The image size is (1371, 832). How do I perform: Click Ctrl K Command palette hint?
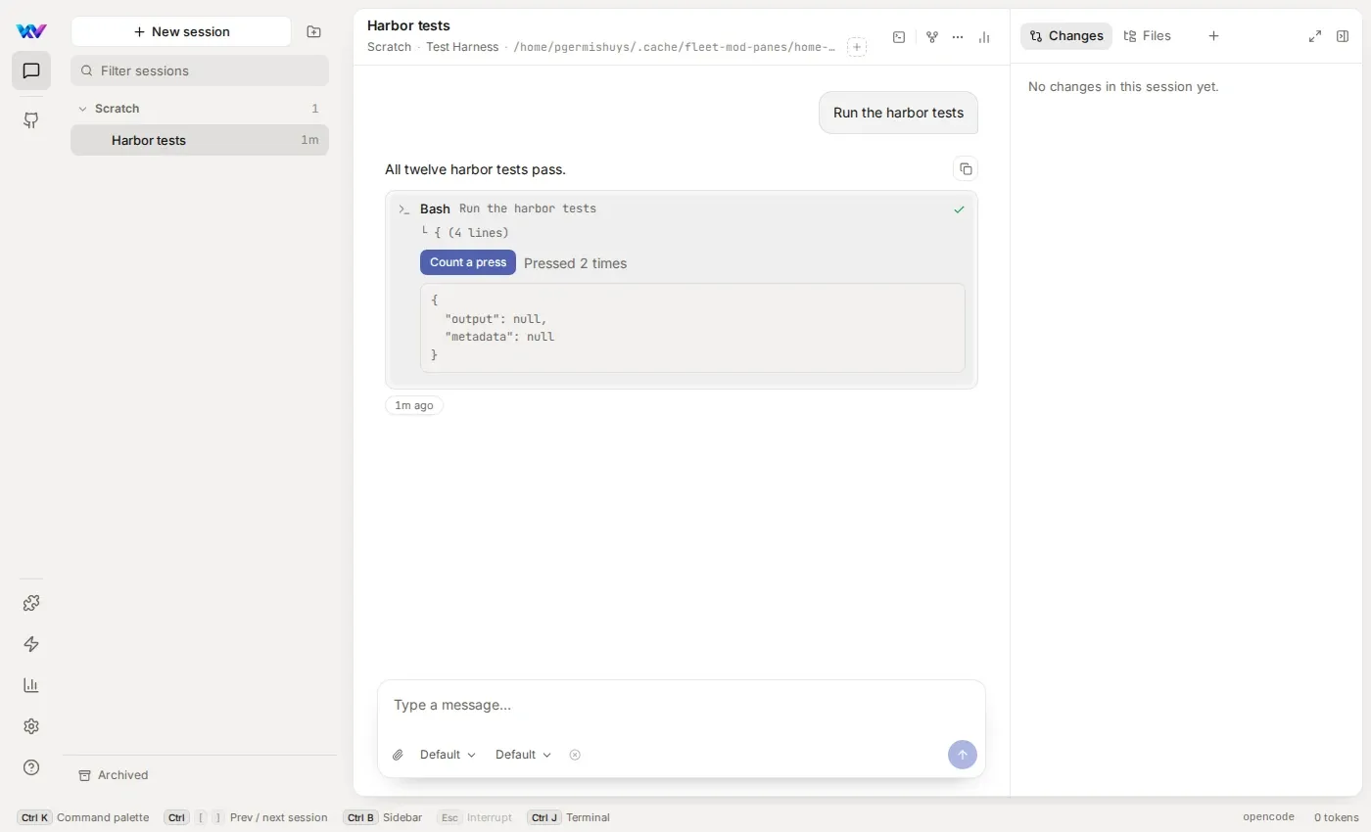pyautogui.click(x=83, y=817)
